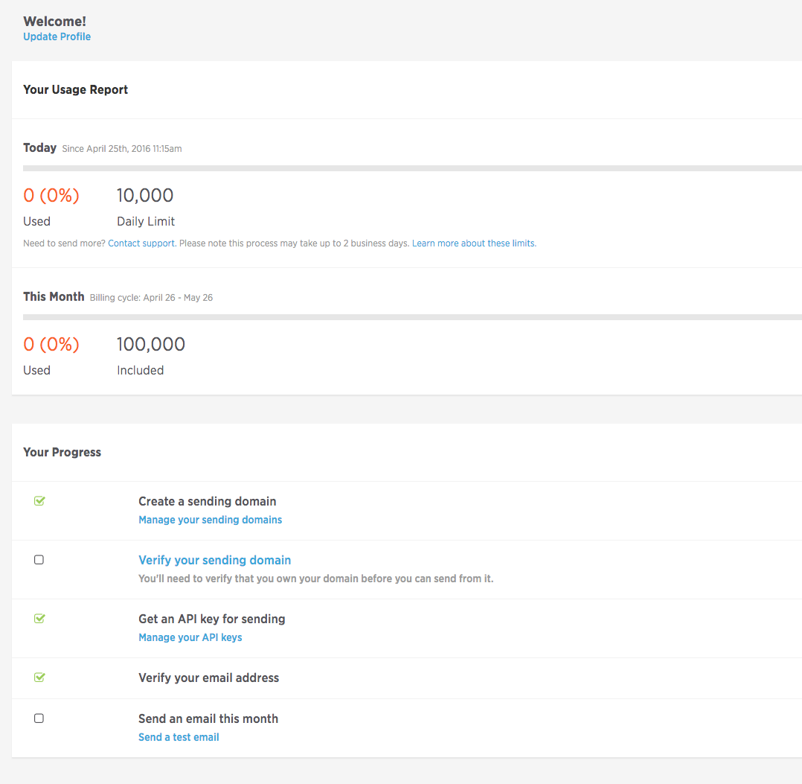The height and width of the screenshot is (784, 802).
Task: Click the Send an email this month text
Action: (208, 719)
